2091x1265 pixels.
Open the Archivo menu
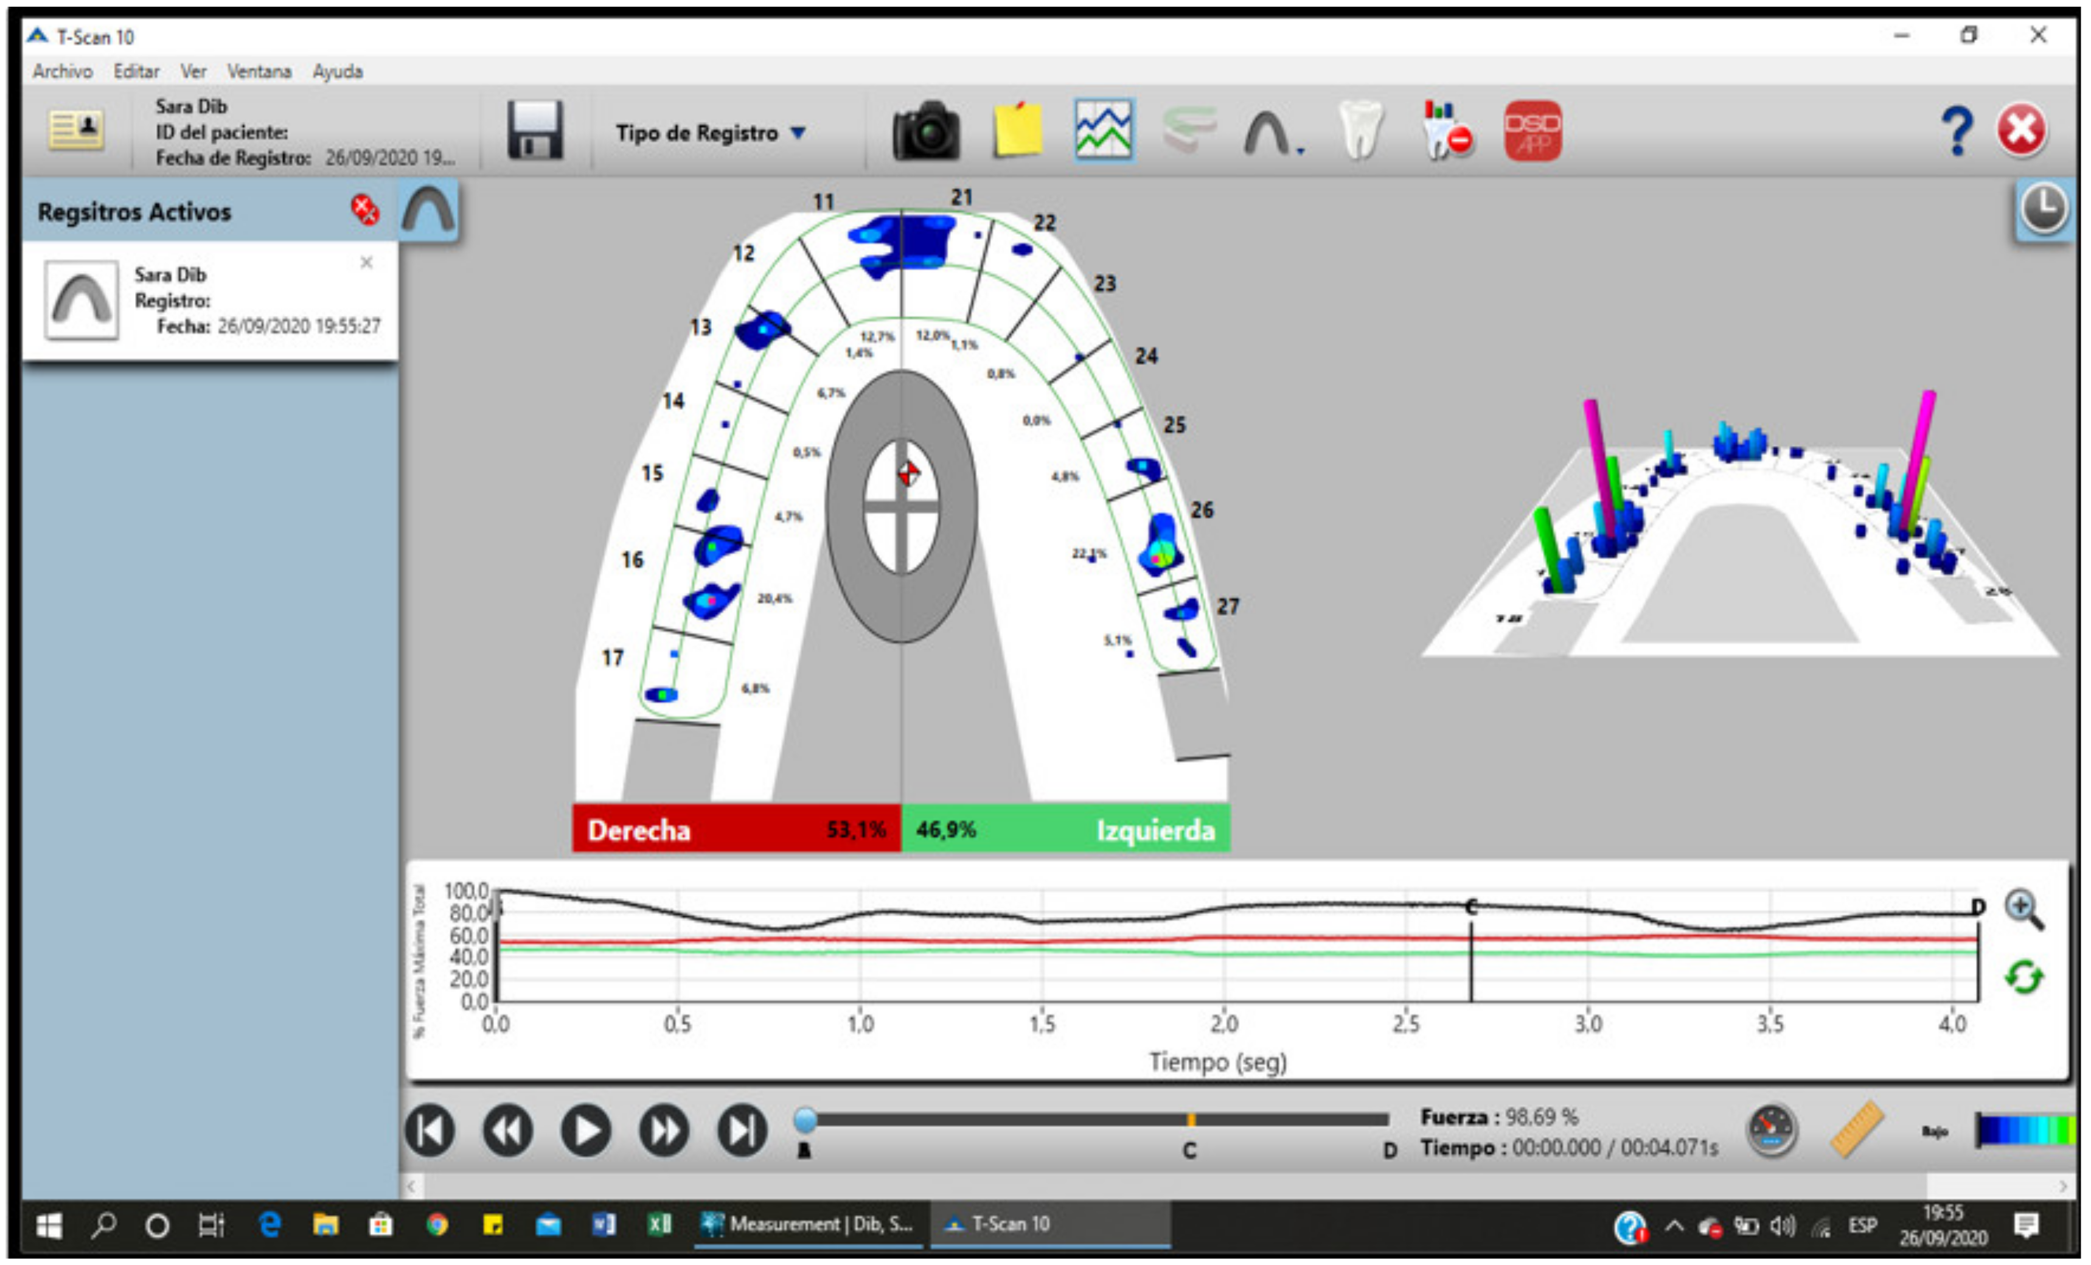(62, 71)
